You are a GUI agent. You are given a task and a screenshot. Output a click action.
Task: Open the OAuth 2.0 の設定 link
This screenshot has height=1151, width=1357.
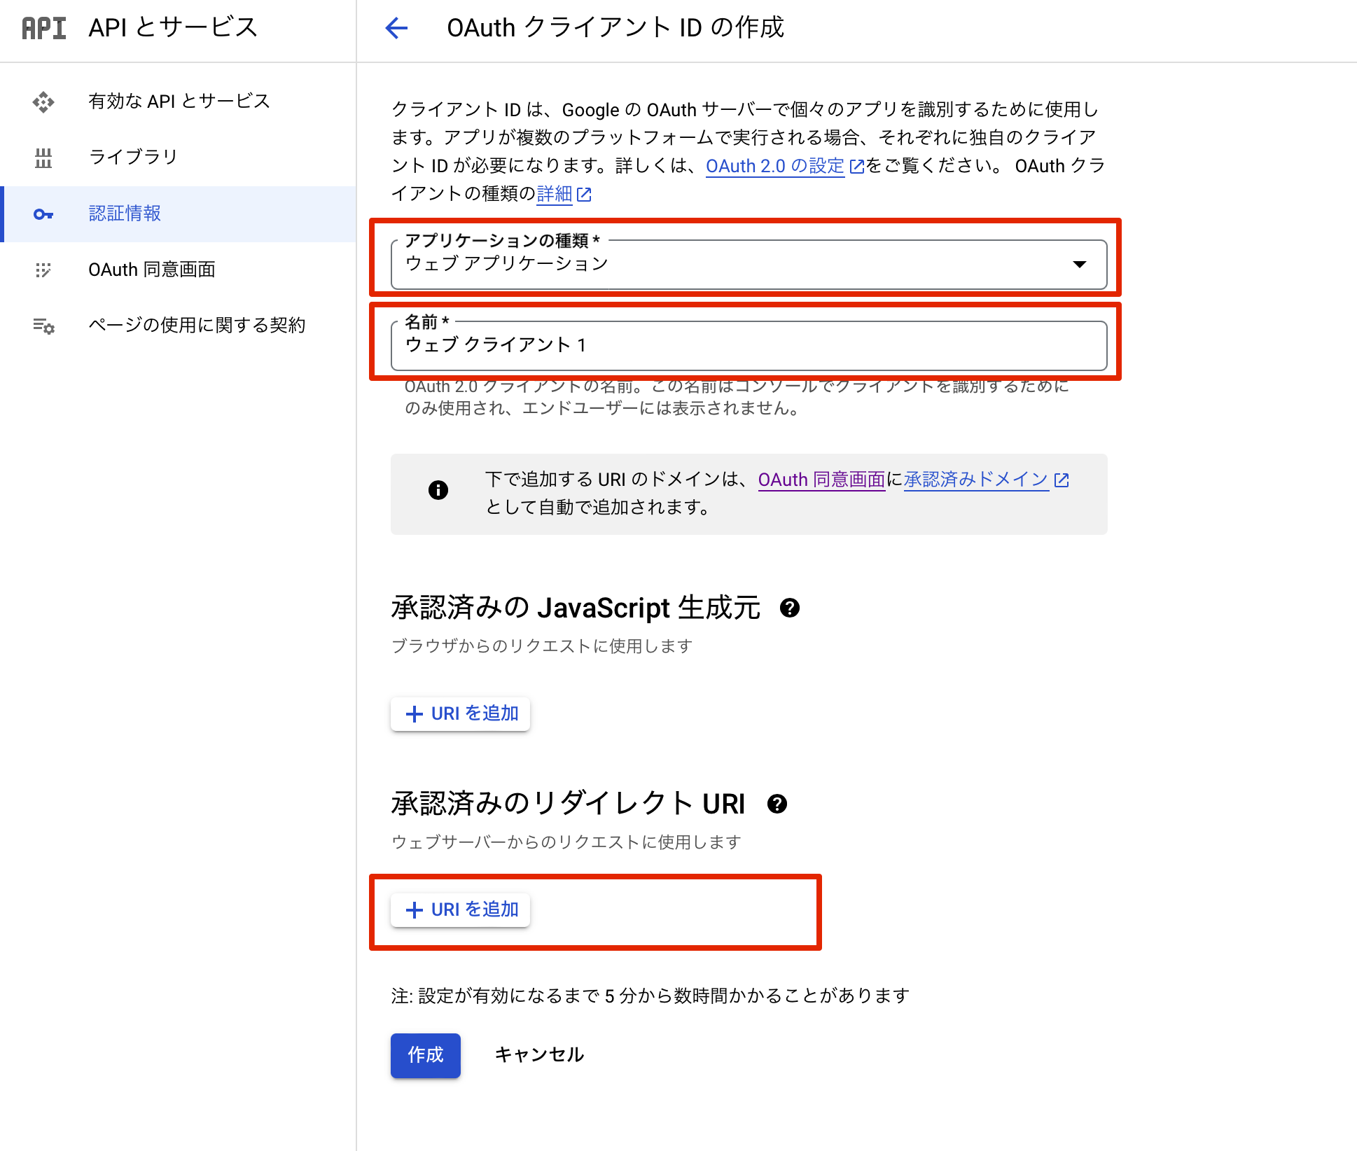coord(775,166)
